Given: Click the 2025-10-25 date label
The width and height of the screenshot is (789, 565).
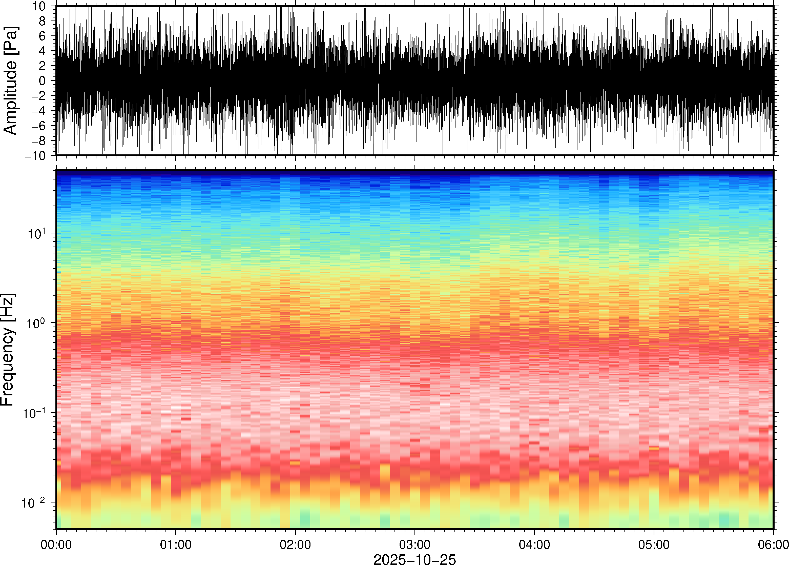Looking at the screenshot, I should pyautogui.click(x=414, y=559).
